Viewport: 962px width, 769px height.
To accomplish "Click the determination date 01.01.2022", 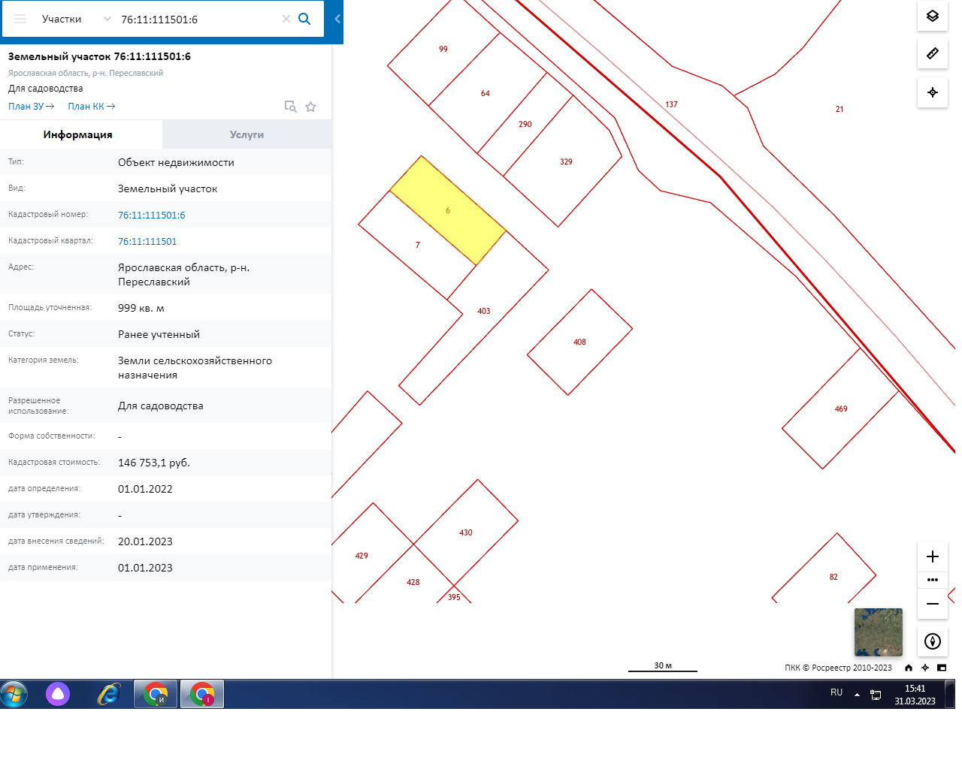I will pyautogui.click(x=145, y=489).
